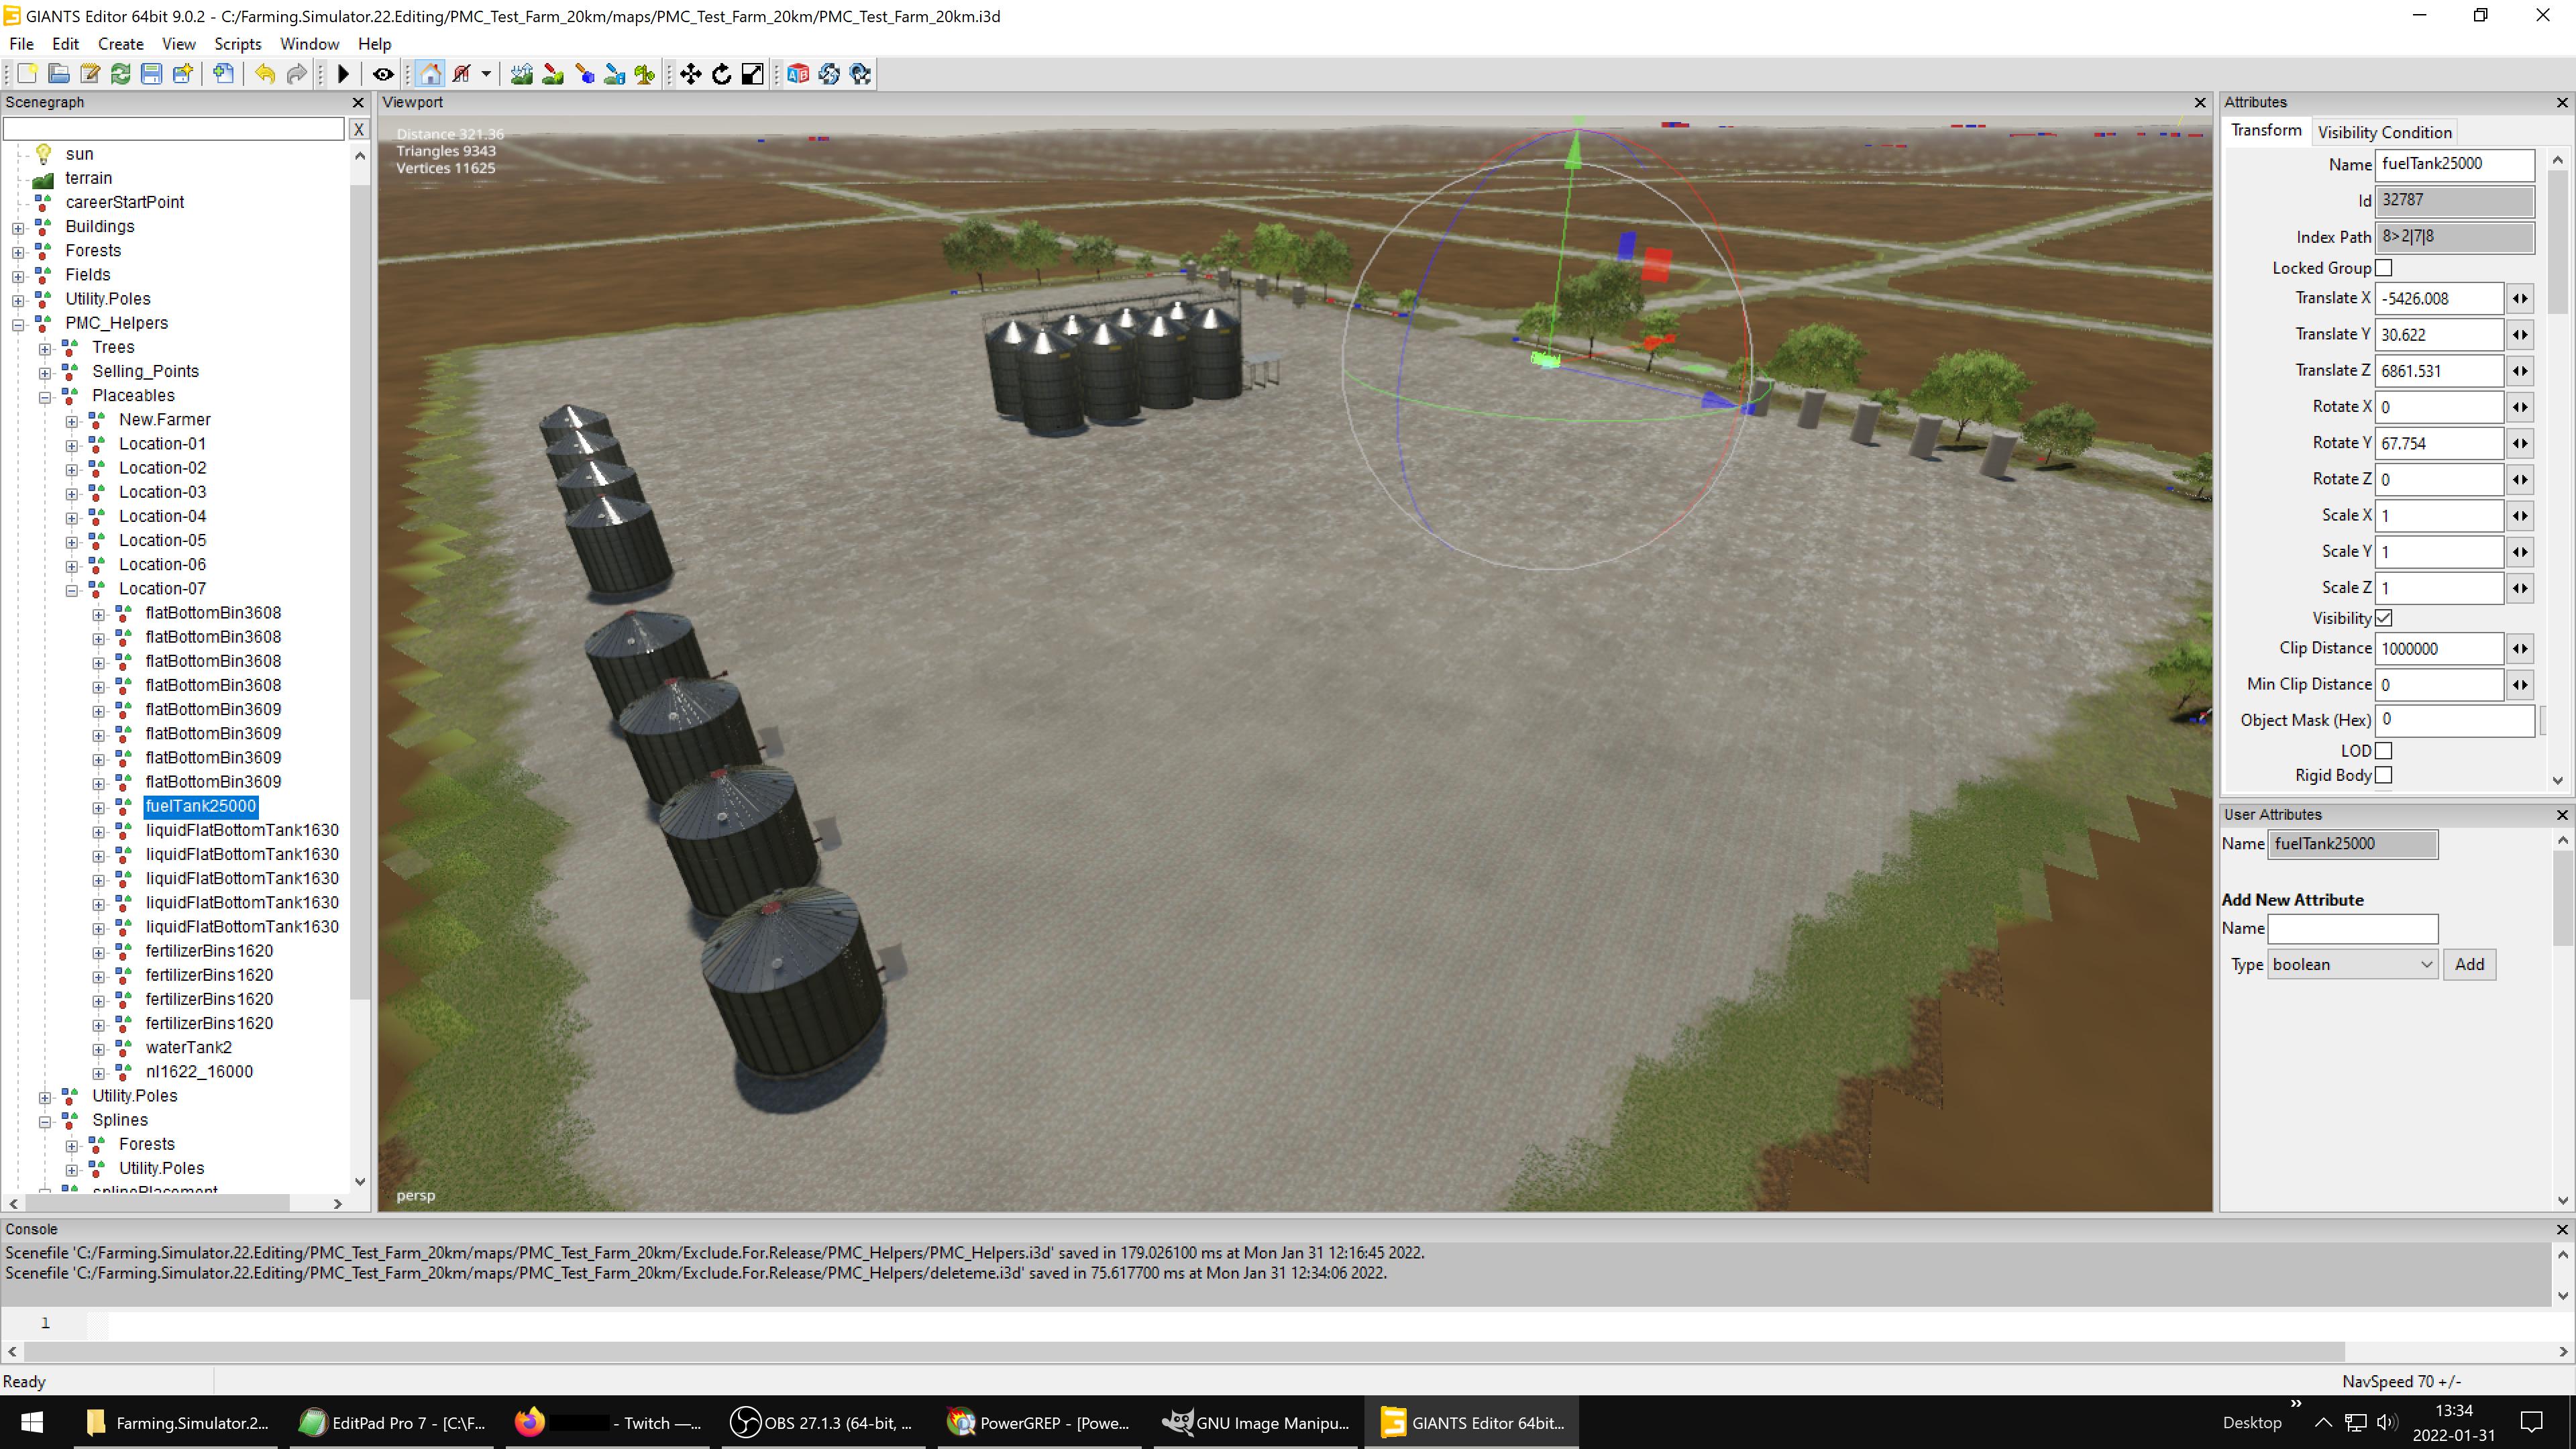Viewport: 2576px width, 1449px height.
Task: Collapse the PMC_Helpers tree node
Action: pyautogui.click(x=18, y=324)
